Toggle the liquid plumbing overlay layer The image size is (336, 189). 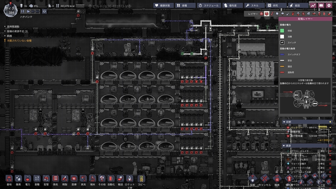(x=288, y=13)
